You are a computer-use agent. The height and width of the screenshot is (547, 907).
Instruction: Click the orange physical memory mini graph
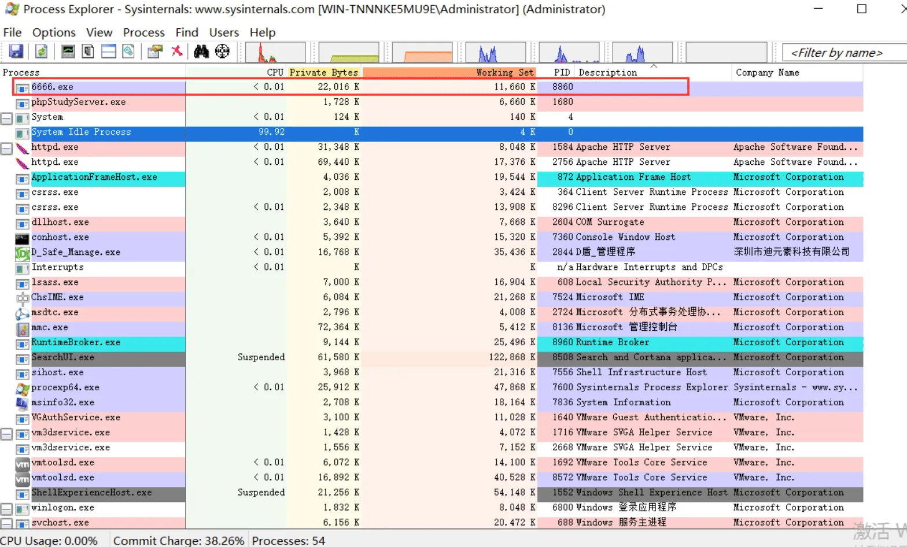(422, 52)
